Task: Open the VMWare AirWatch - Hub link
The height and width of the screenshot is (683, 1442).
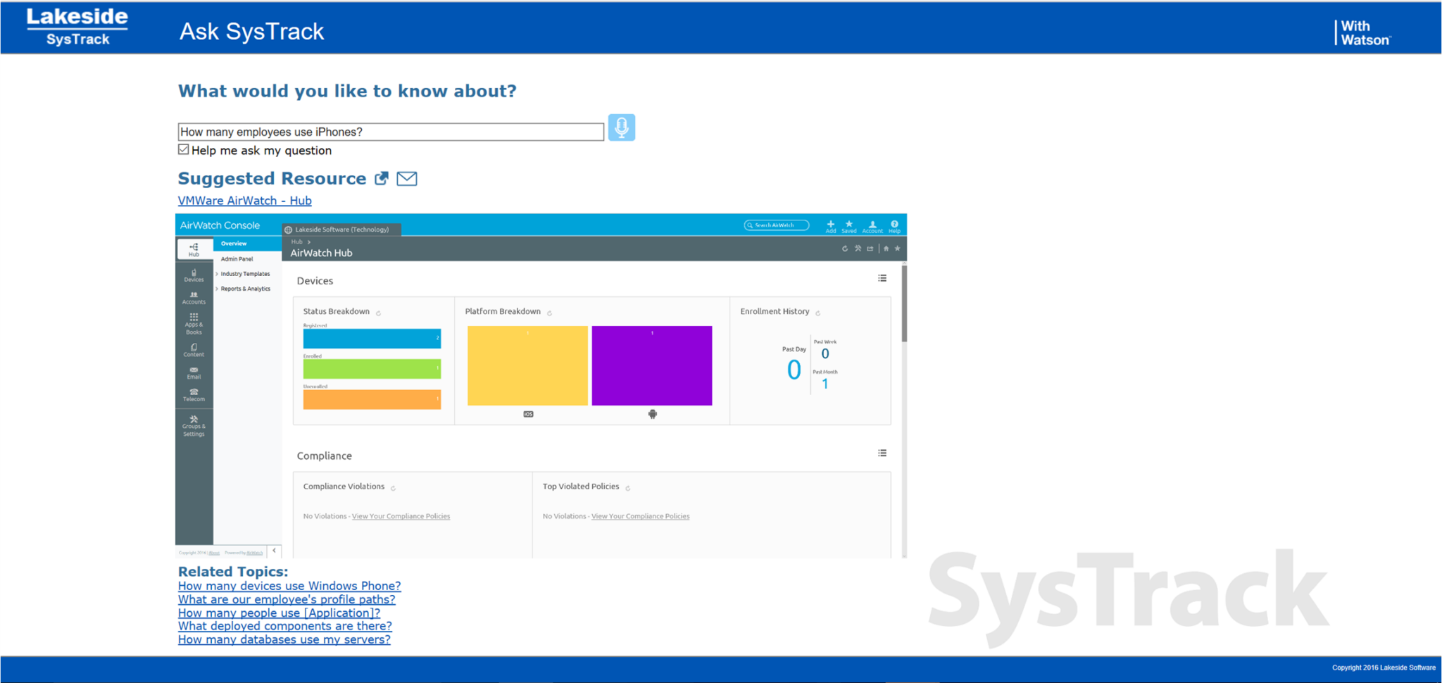Action: pyautogui.click(x=244, y=201)
